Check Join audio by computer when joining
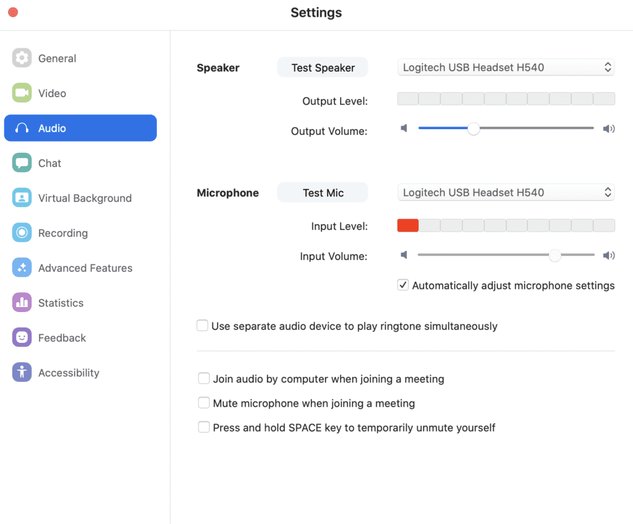 pyautogui.click(x=204, y=378)
